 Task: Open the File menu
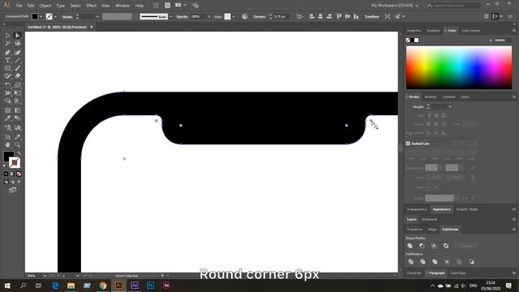[19, 6]
